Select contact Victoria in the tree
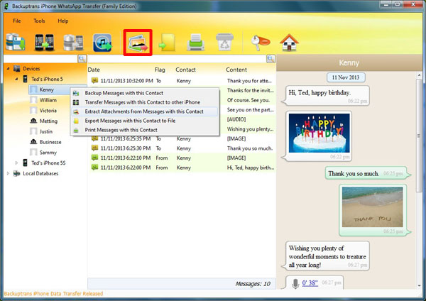426x301 pixels. 48,110
